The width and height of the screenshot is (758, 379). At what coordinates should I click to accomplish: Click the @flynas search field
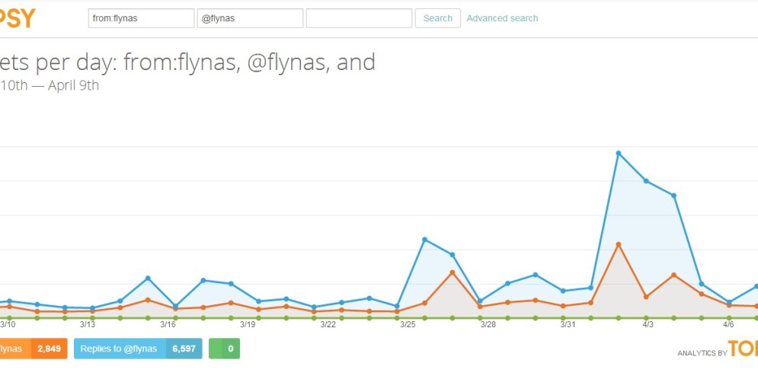click(250, 18)
